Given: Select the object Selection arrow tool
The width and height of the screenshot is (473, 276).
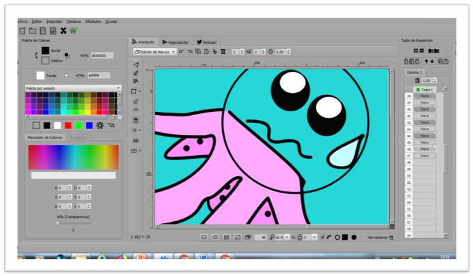Looking at the screenshot, I should click(x=136, y=102).
